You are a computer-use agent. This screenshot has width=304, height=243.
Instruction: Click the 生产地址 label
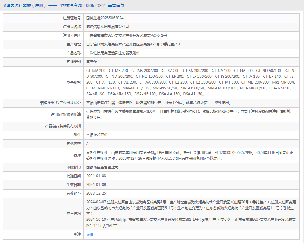[73, 44]
